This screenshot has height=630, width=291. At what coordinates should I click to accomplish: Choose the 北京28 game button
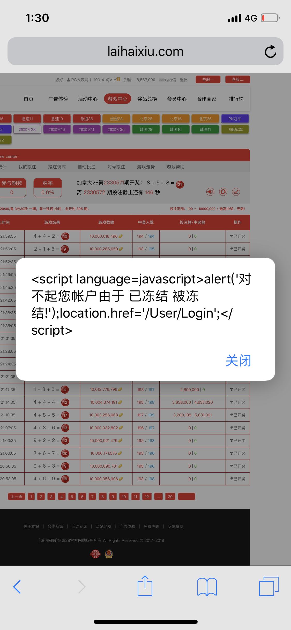tap(146, 119)
